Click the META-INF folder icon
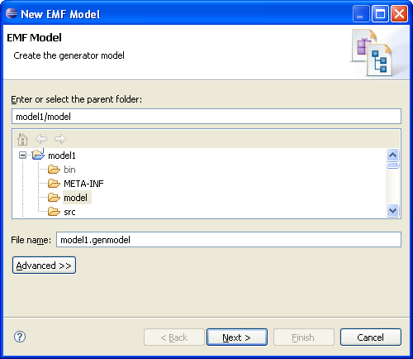 click(54, 184)
